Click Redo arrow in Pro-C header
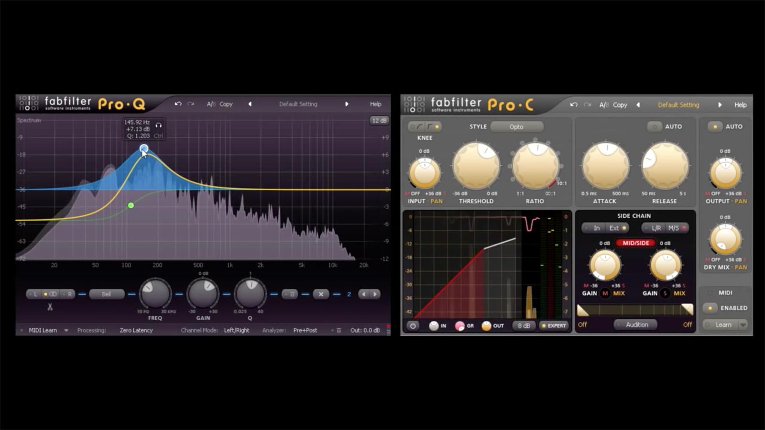This screenshot has height=430, width=765. click(587, 105)
